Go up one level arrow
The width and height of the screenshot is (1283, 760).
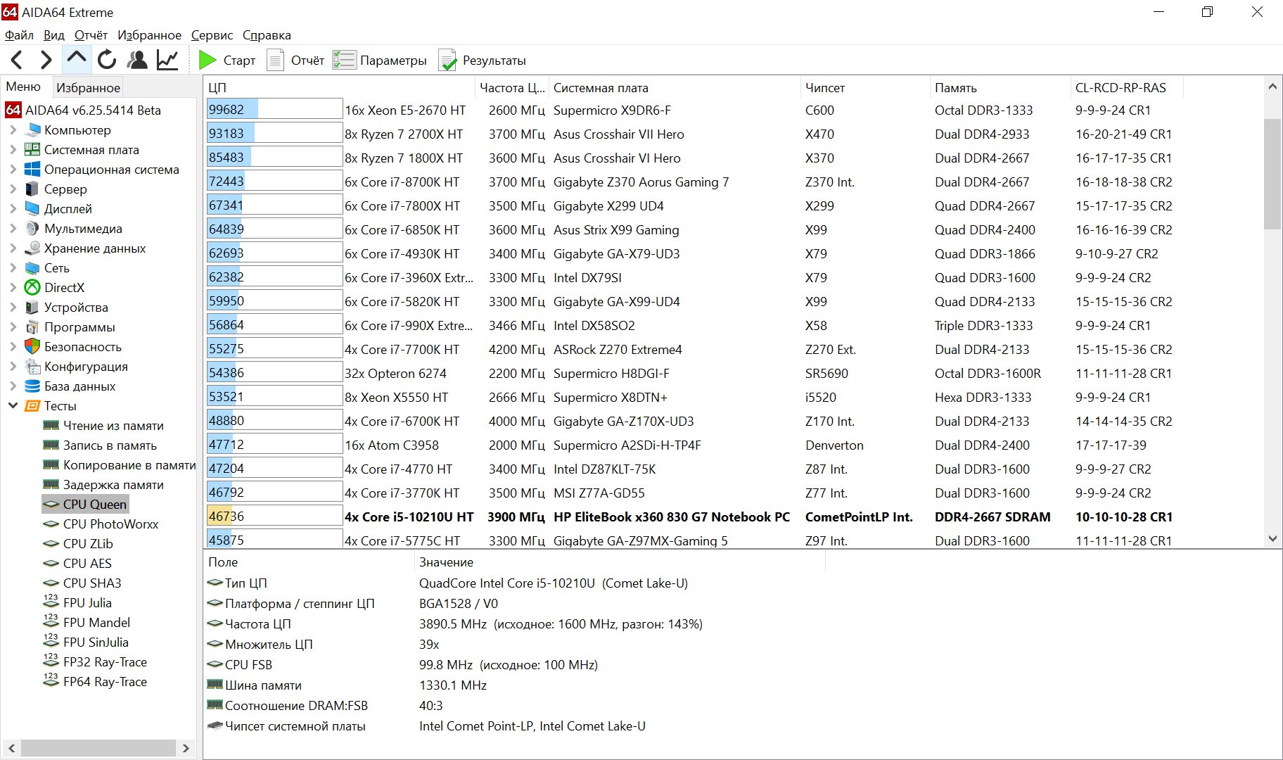(77, 59)
